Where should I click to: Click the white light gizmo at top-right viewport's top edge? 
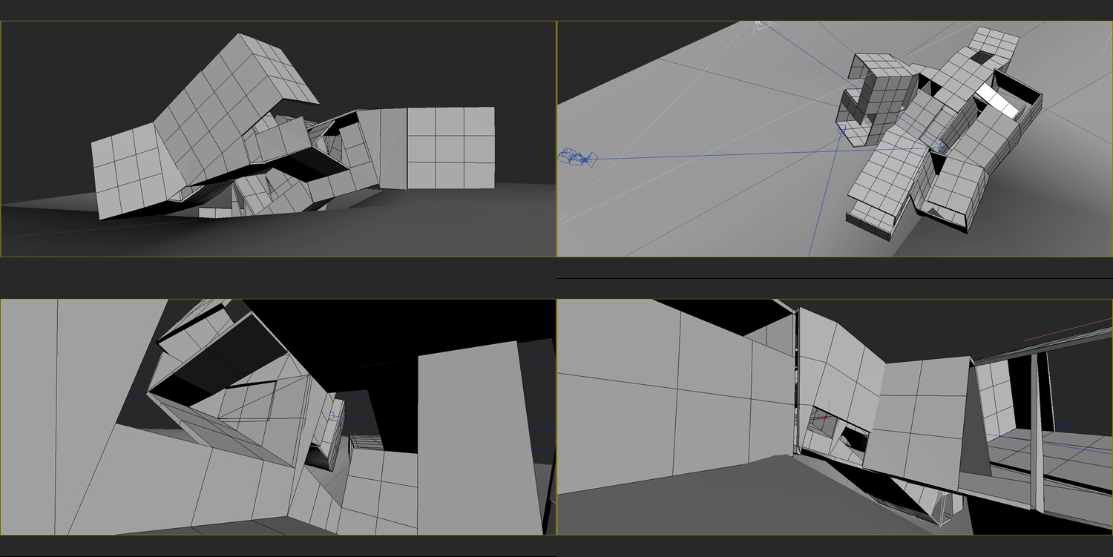[x=762, y=25]
